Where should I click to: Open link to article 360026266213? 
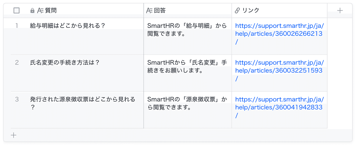[279, 34]
